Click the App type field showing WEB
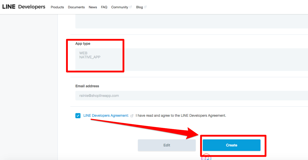This screenshot has width=308, height=160. pyautogui.click(x=192, y=60)
